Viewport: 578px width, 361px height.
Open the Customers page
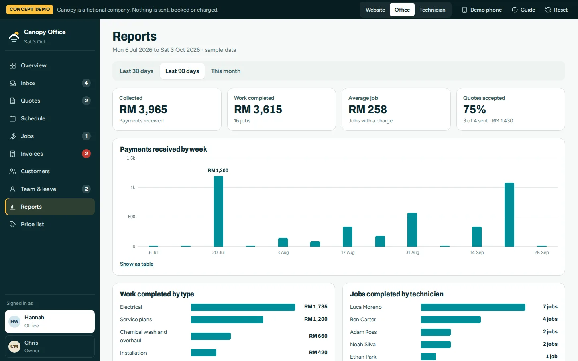point(50,171)
